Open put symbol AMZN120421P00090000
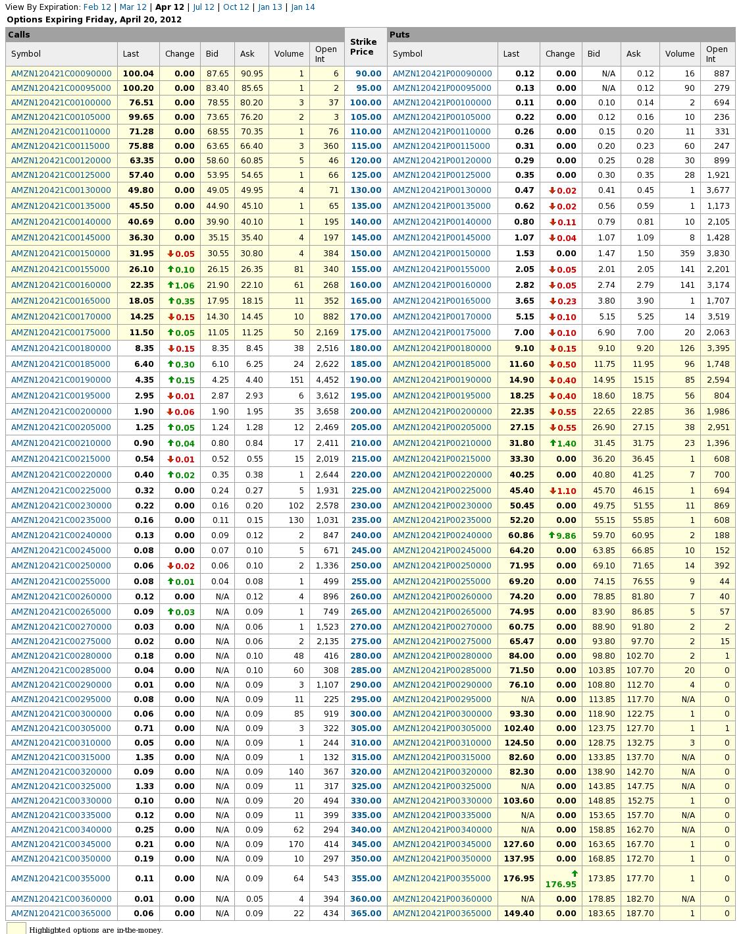Image resolution: width=743 pixels, height=934 pixels. [x=442, y=74]
